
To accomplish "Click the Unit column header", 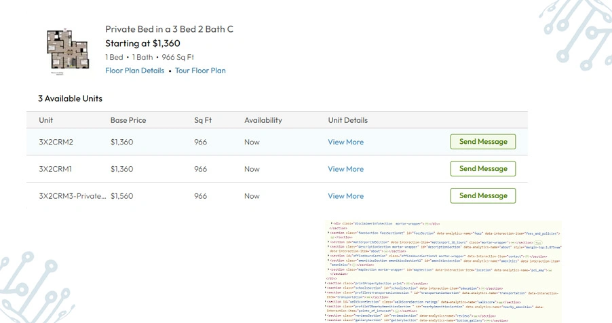I will click(x=45, y=120).
